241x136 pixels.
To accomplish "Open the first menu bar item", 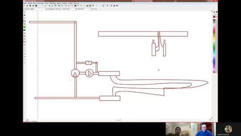I will [25, 3].
